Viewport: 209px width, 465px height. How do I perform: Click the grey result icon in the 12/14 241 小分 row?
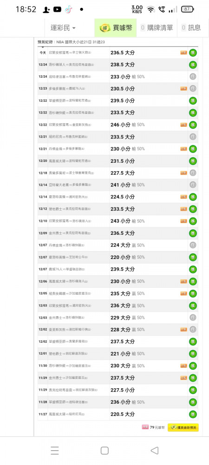[193, 185]
